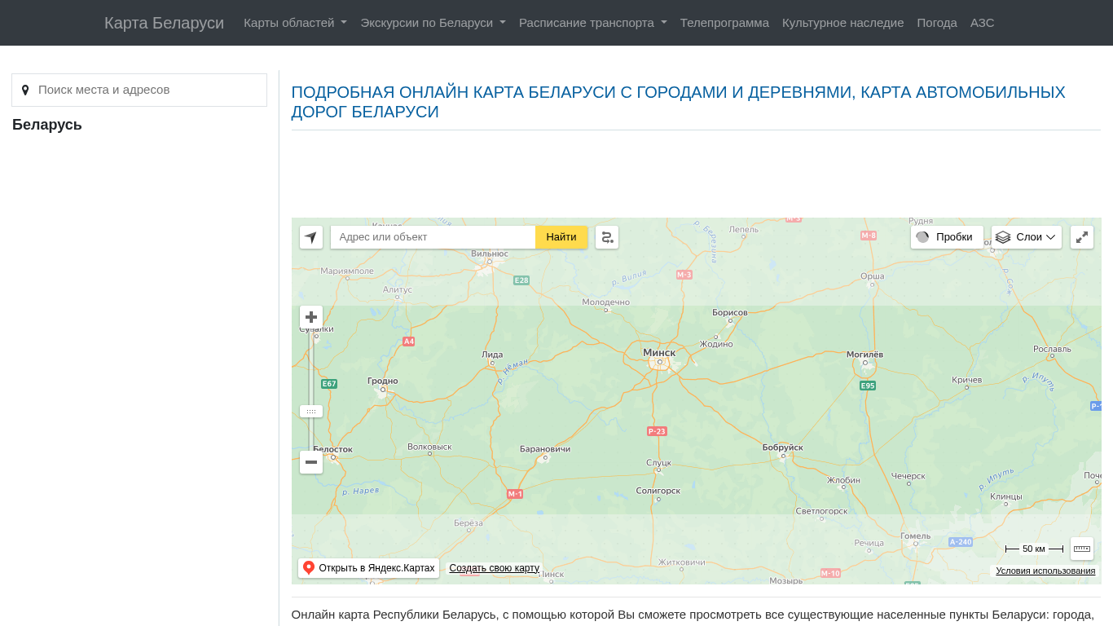Open the Условия использования link
Viewport: 1113px width, 626px height.
[x=1045, y=571]
